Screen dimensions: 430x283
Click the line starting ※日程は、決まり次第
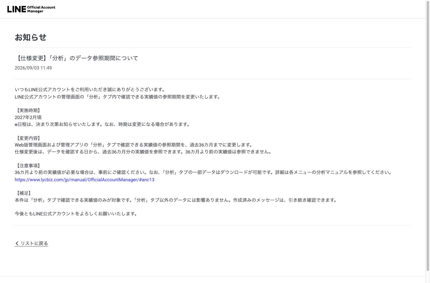point(102,124)
